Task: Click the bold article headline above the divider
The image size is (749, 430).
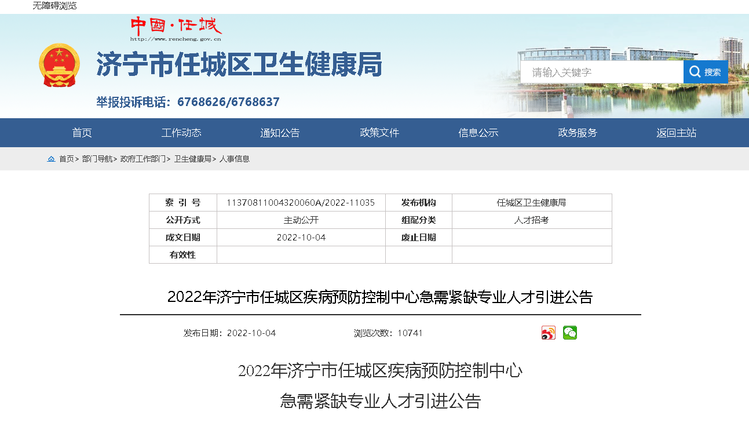Action: [380, 297]
